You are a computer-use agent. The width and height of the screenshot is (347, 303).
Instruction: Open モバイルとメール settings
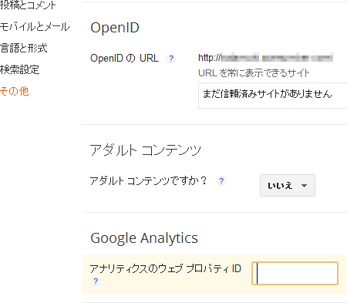click(x=35, y=27)
